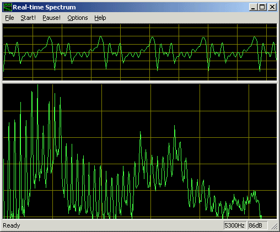Click Pause! to freeze the spectrum
This screenshot has width=280, height=232.
[51, 18]
